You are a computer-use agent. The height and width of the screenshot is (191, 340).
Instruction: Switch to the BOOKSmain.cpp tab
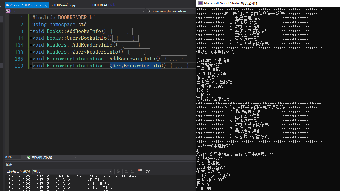[63, 5]
